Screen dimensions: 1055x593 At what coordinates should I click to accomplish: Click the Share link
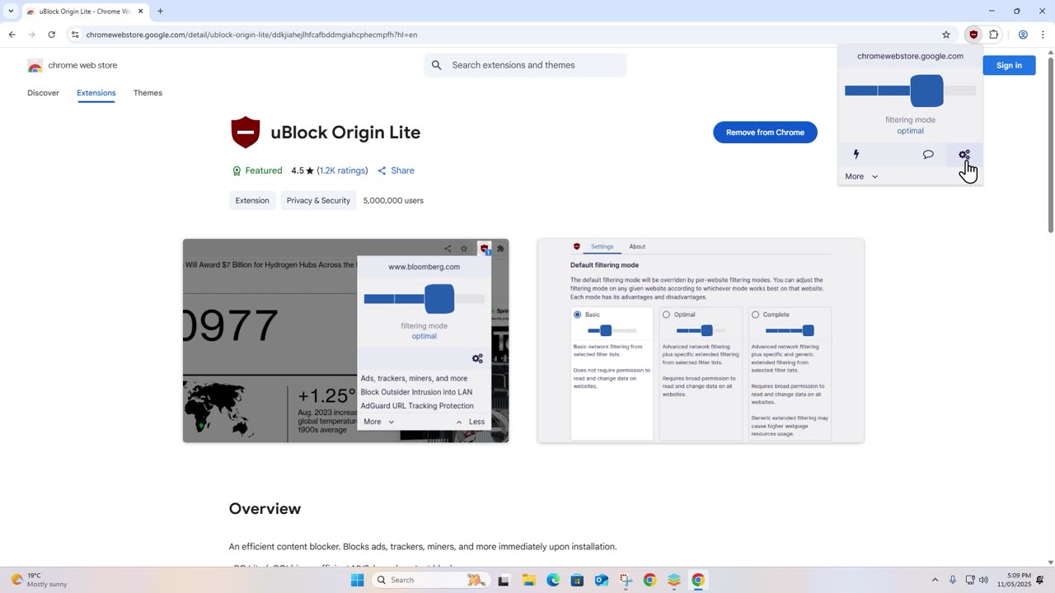pyautogui.click(x=396, y=170)
